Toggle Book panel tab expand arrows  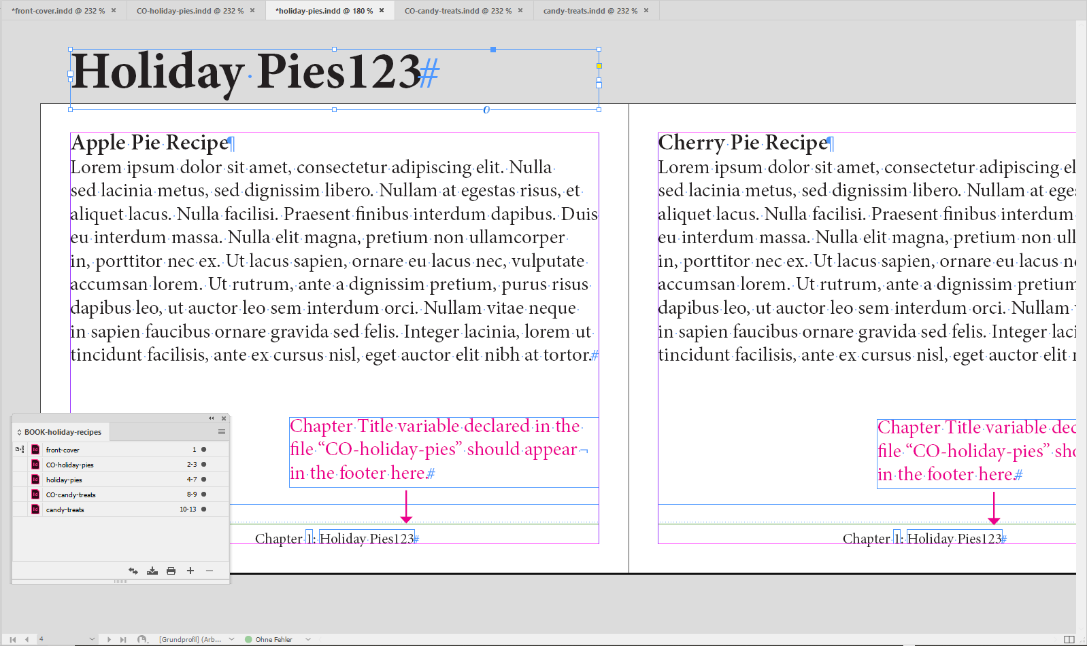[19, 432]
